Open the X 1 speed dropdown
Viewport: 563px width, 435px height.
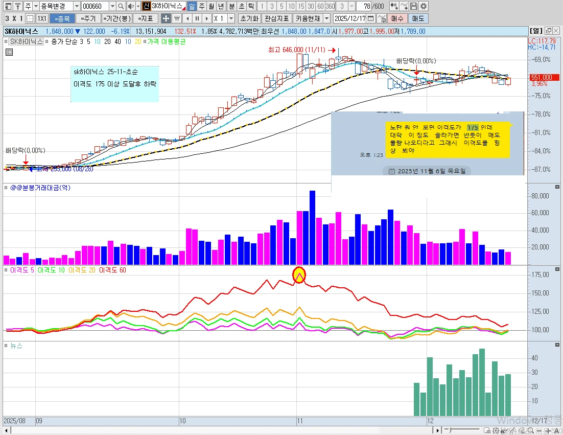(231, 18)
